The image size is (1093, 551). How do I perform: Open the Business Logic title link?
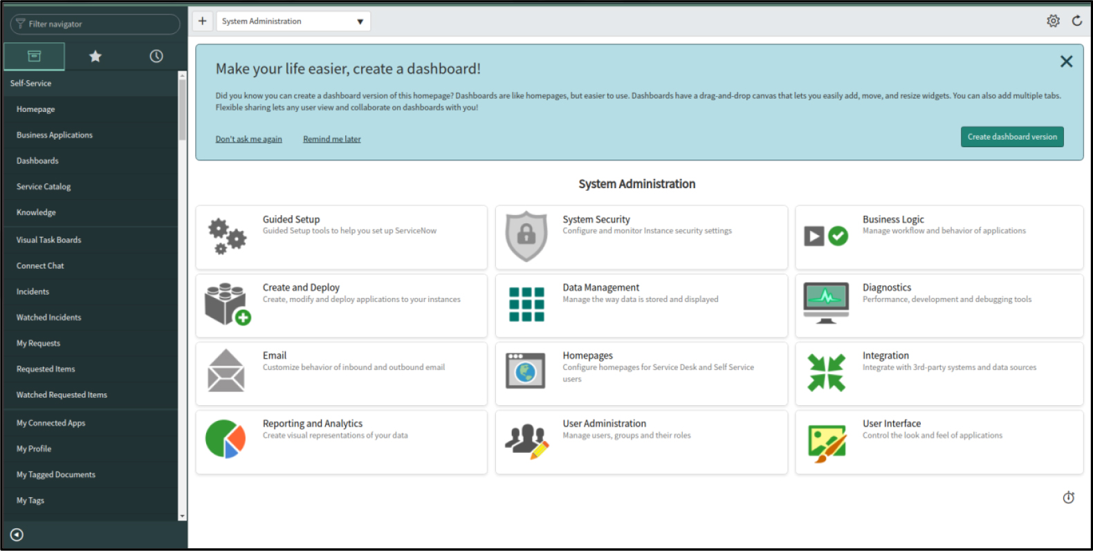coord(893,219)
